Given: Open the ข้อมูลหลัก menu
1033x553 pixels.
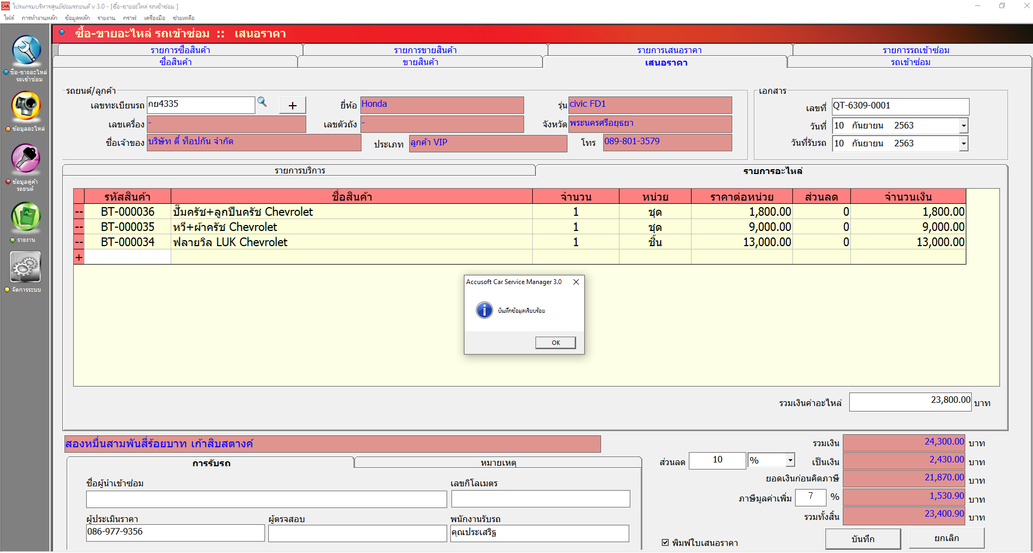Looking at the screenshot, I should coord(78,18).
